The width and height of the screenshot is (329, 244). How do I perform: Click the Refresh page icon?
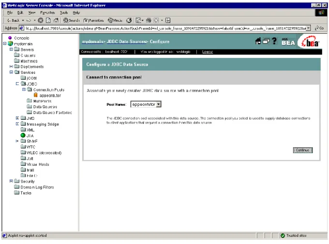pos(48,20)
